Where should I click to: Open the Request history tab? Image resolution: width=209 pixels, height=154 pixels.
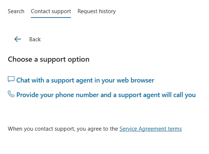(97, 11)
